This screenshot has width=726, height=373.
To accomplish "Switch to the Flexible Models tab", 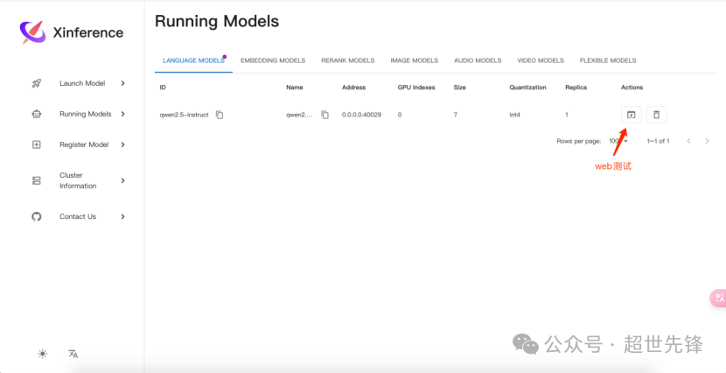I will (x=607, y=60).
